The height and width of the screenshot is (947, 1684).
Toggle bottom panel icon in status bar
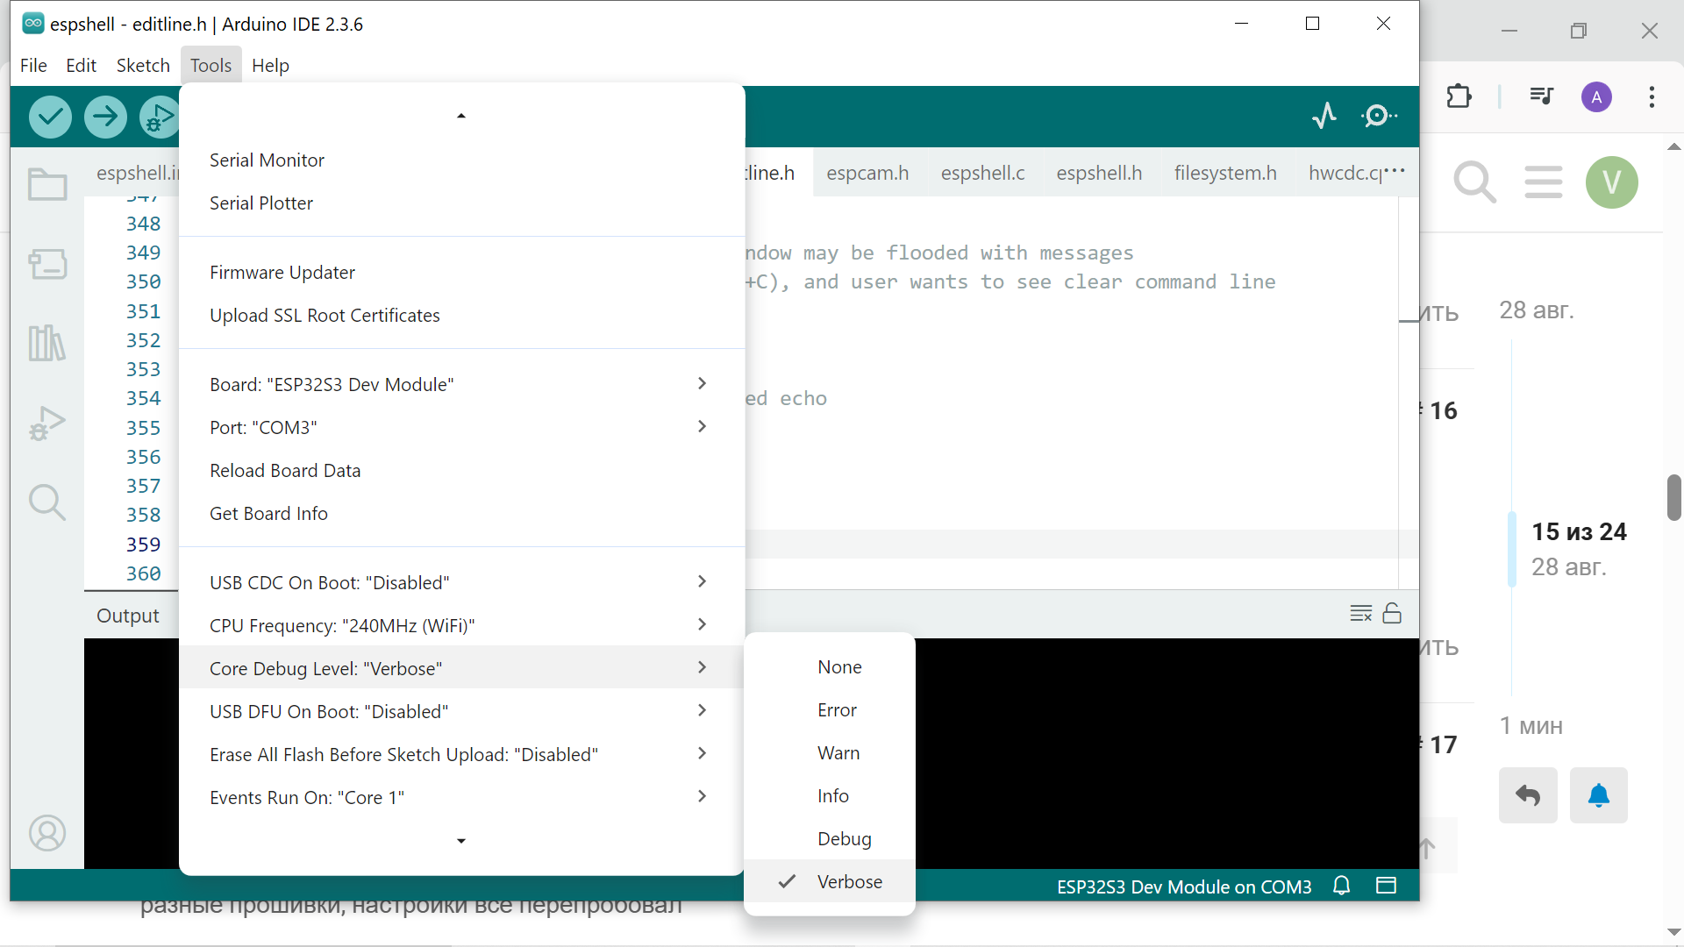coord(1386,886)
